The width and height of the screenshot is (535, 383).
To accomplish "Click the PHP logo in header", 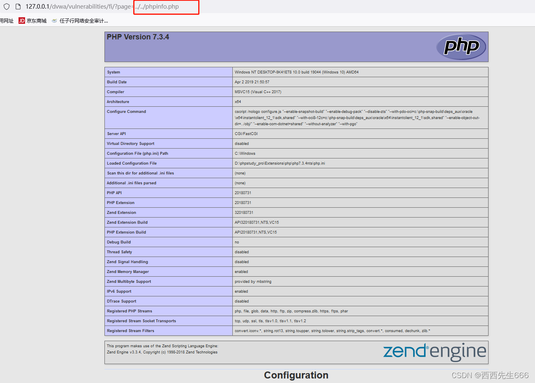I will [x=461, y=46].
